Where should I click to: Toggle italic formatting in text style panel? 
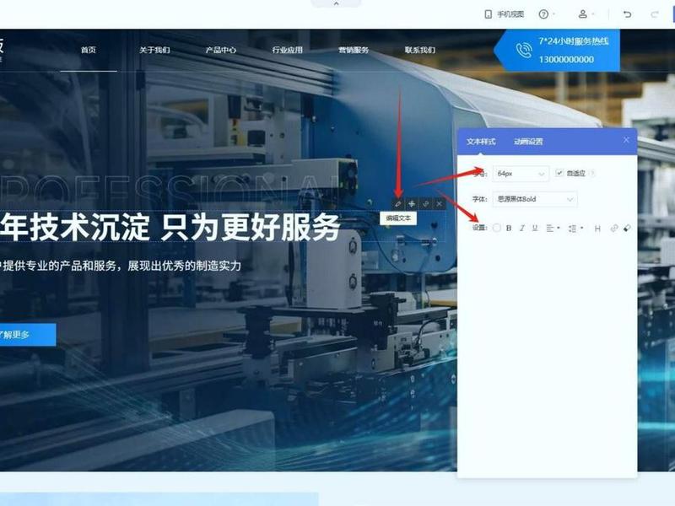521,228
